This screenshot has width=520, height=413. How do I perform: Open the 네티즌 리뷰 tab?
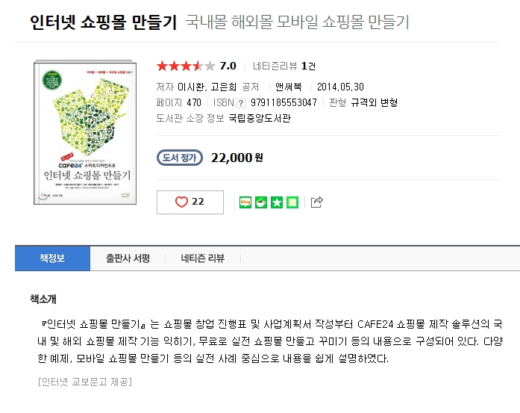[202, 258]
